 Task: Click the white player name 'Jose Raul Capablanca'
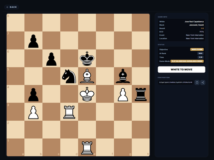tap(194, 22)
